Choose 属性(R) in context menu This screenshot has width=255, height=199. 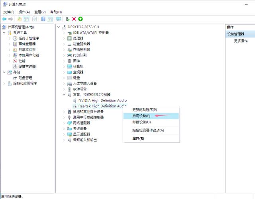click(151, 139)
